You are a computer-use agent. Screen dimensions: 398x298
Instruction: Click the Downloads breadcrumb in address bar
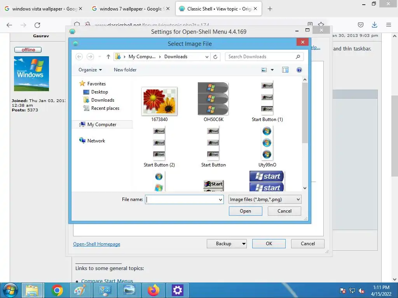tap(176, 57)
